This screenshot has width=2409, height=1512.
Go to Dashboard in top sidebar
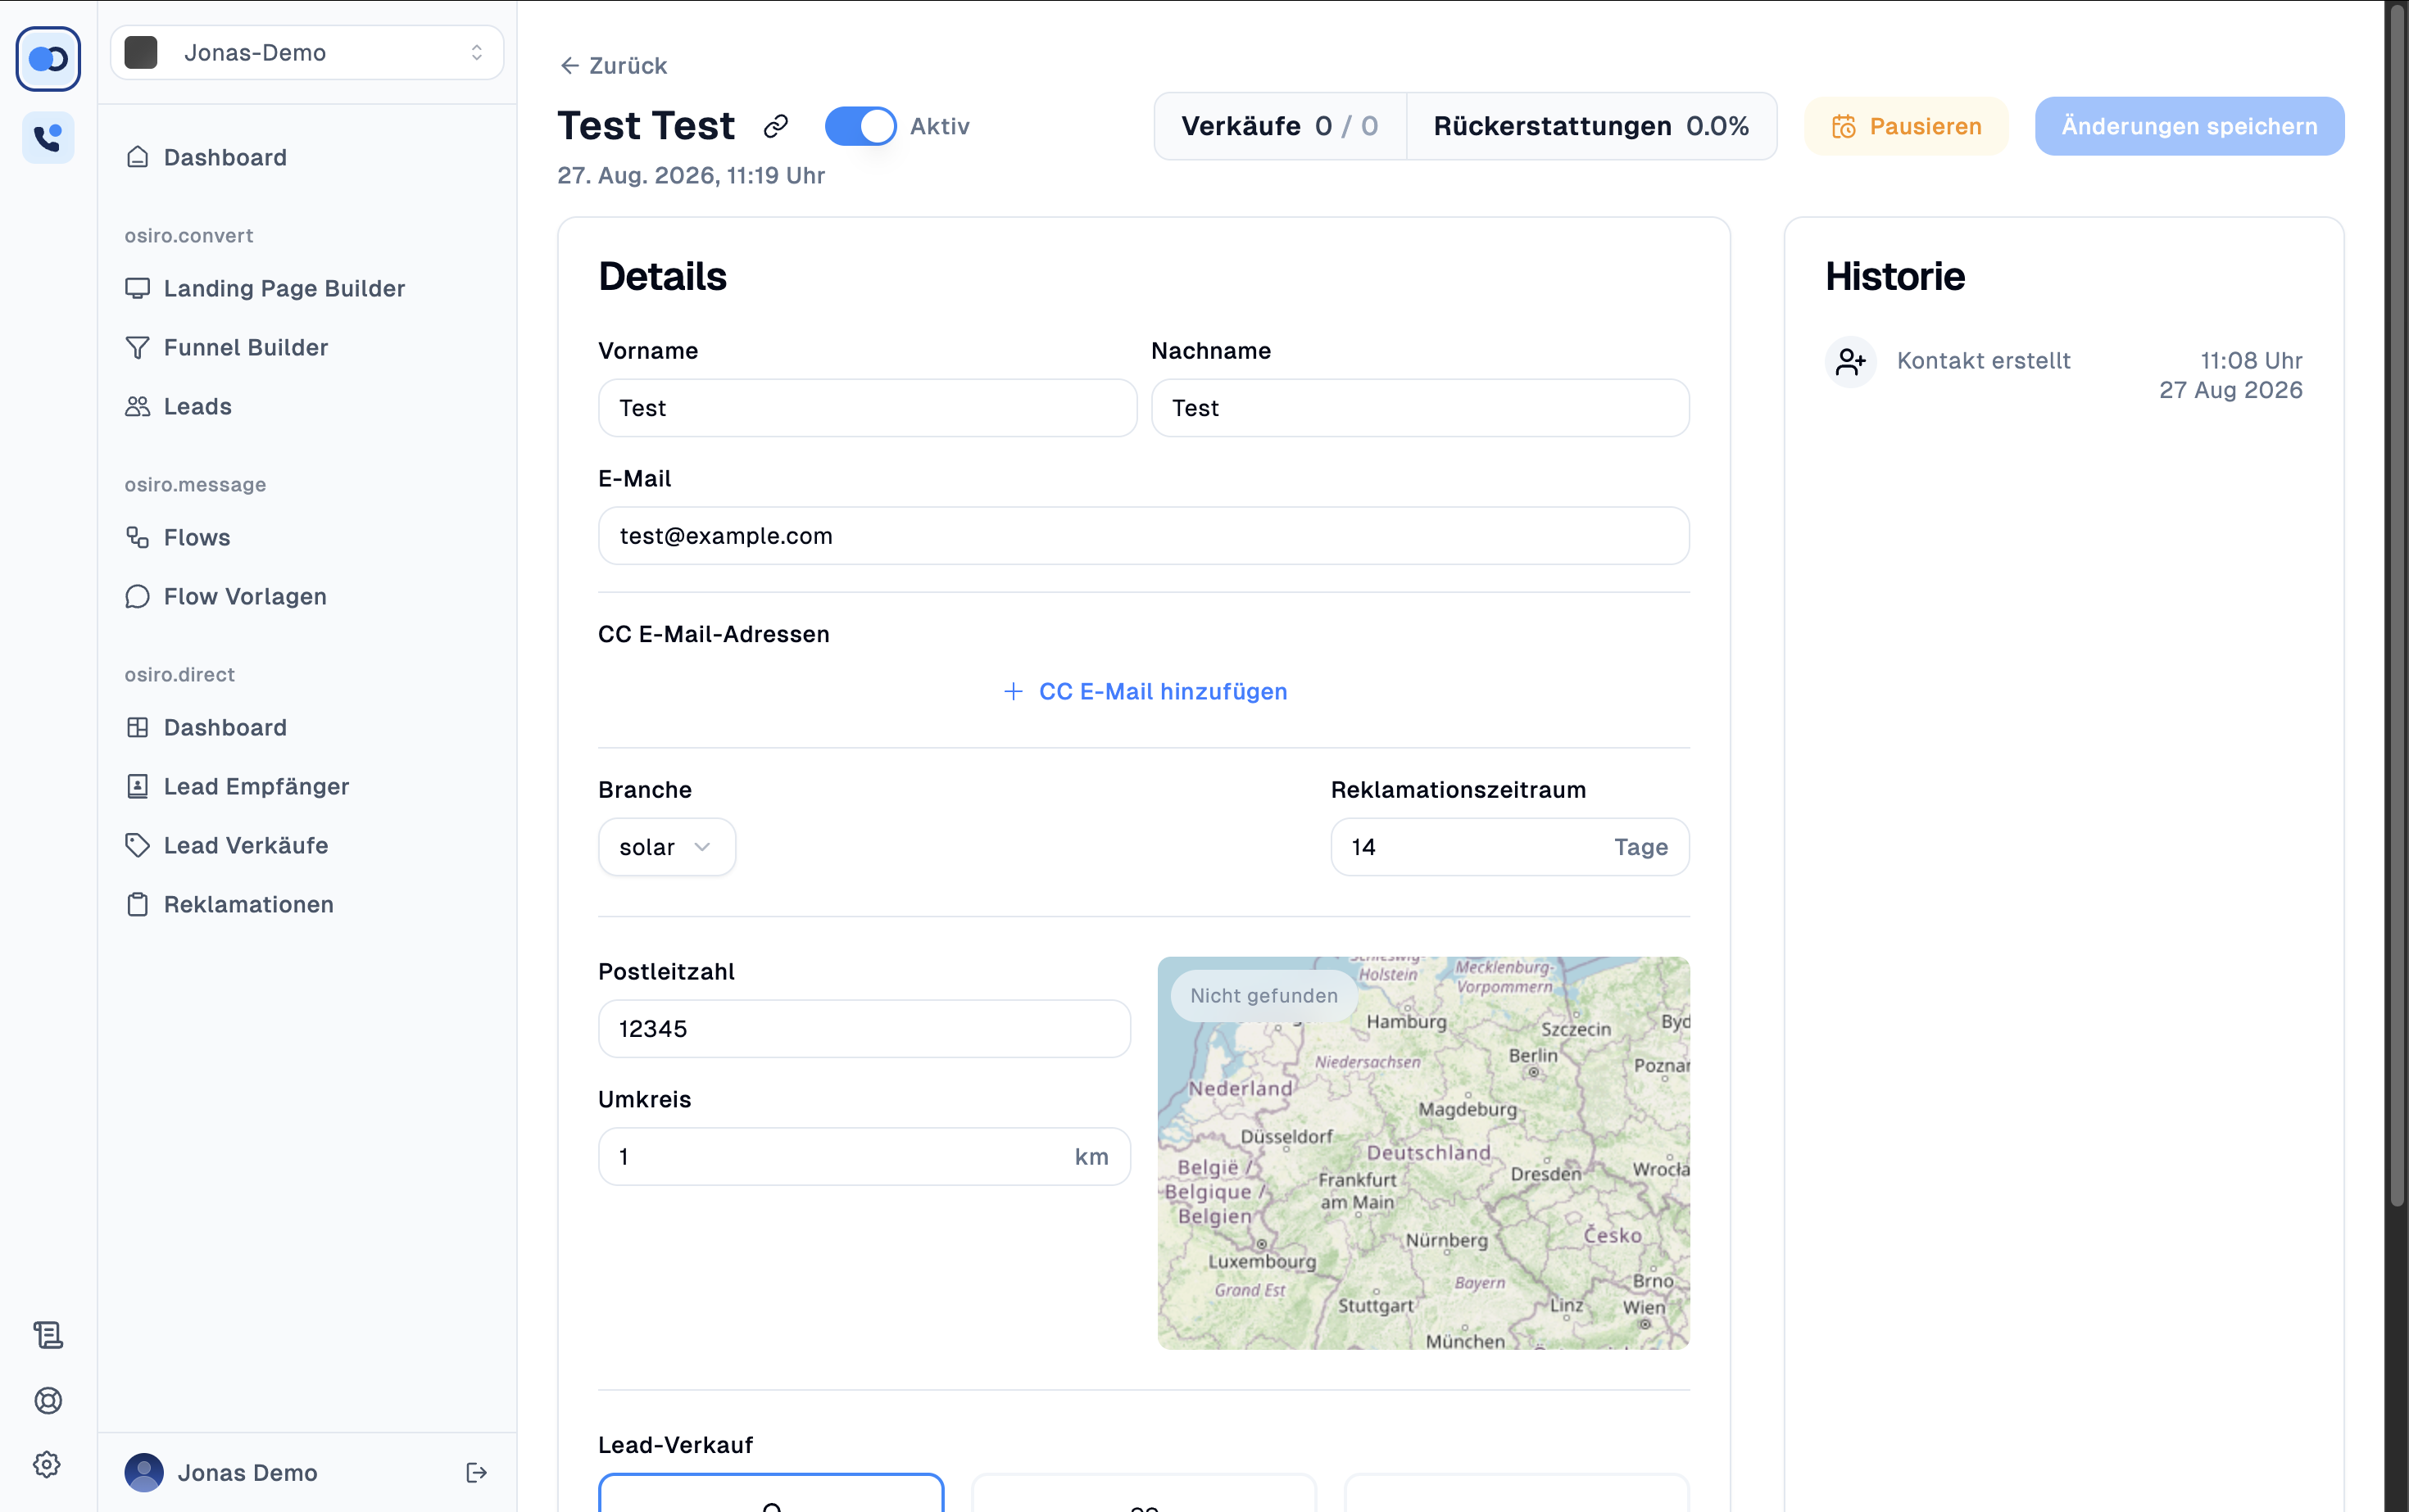click(x=225, y=157)
